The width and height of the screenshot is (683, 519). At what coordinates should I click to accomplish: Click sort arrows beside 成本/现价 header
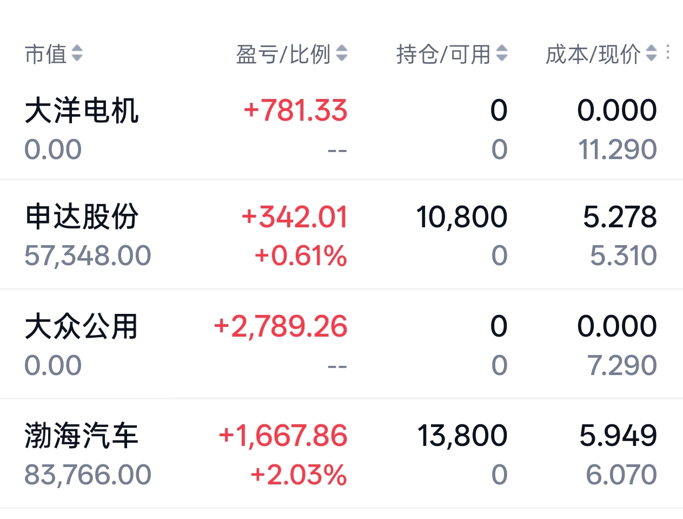pos(652,53)
